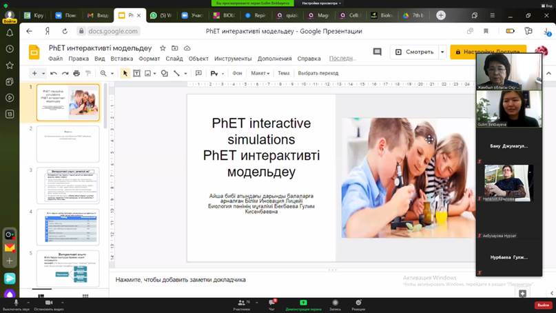The width and height of the screenshot is (556, 313).
Task: Open the Правка menu
Action: (x=79, y=59)
